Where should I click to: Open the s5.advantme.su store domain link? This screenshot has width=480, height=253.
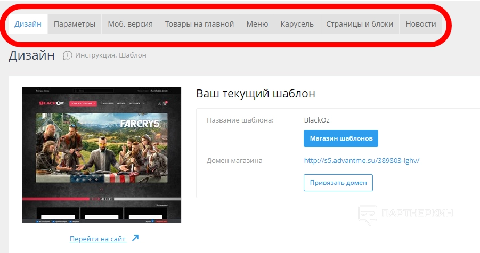[362, 160]
